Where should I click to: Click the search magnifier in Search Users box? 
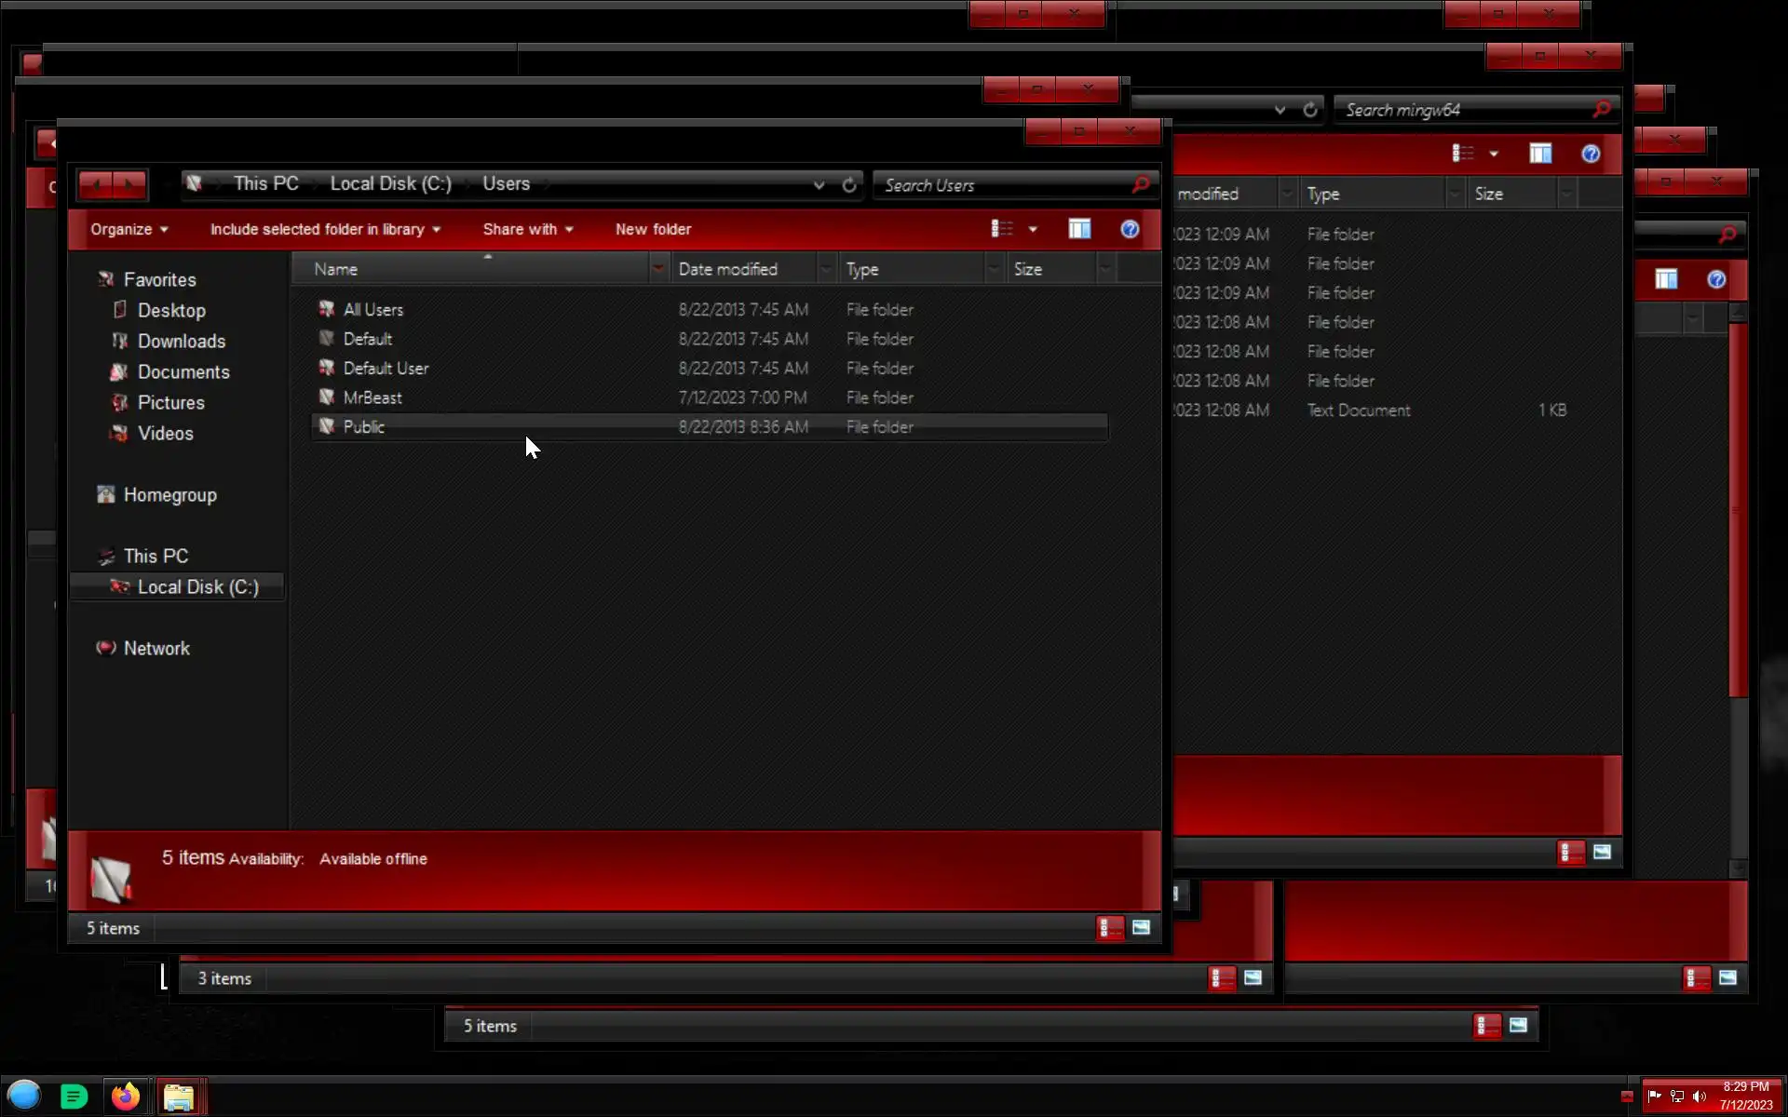[1141, 185]
